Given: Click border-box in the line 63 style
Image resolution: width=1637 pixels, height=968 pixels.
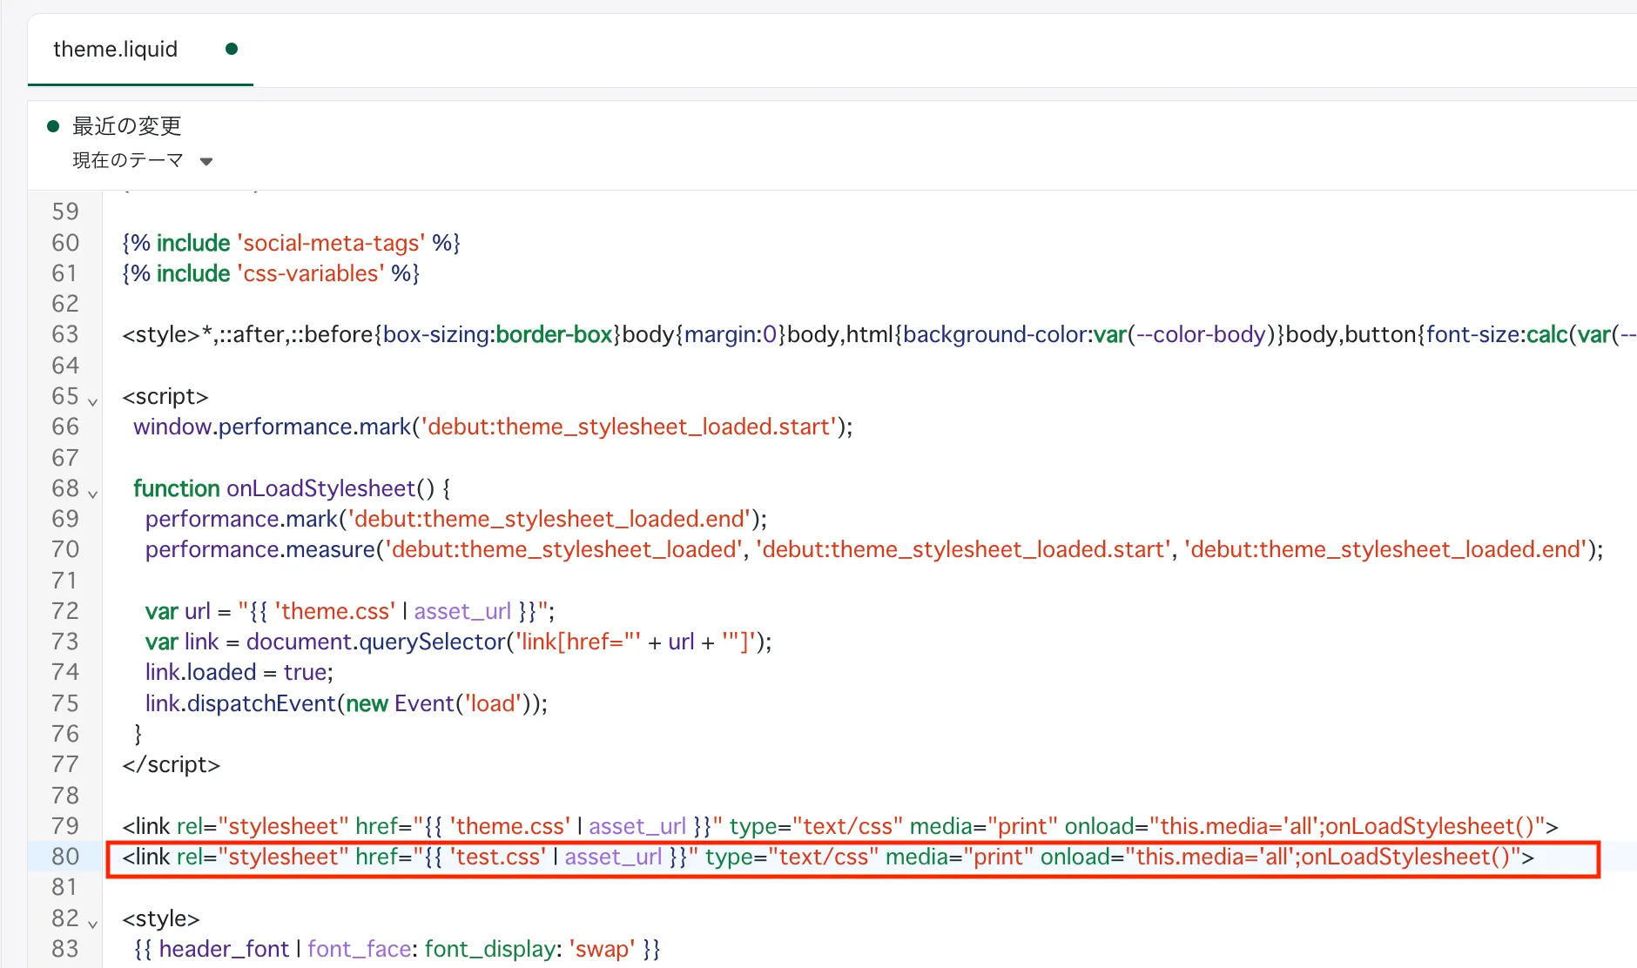Looking at the screenshot, I should click(x=554, y=334).
